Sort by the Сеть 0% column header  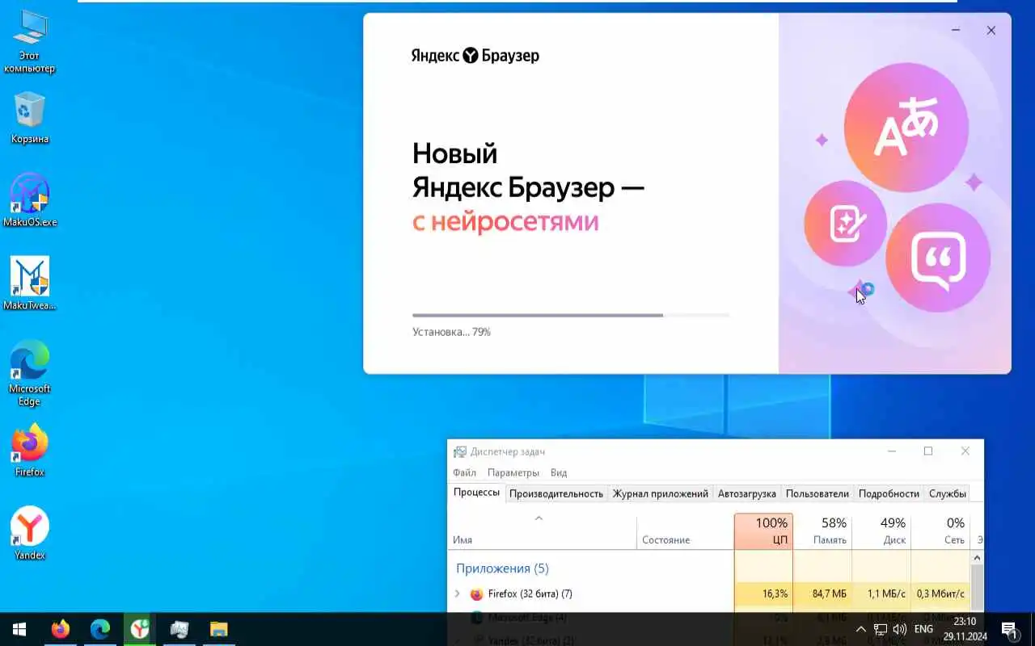[x=940, y=531]
